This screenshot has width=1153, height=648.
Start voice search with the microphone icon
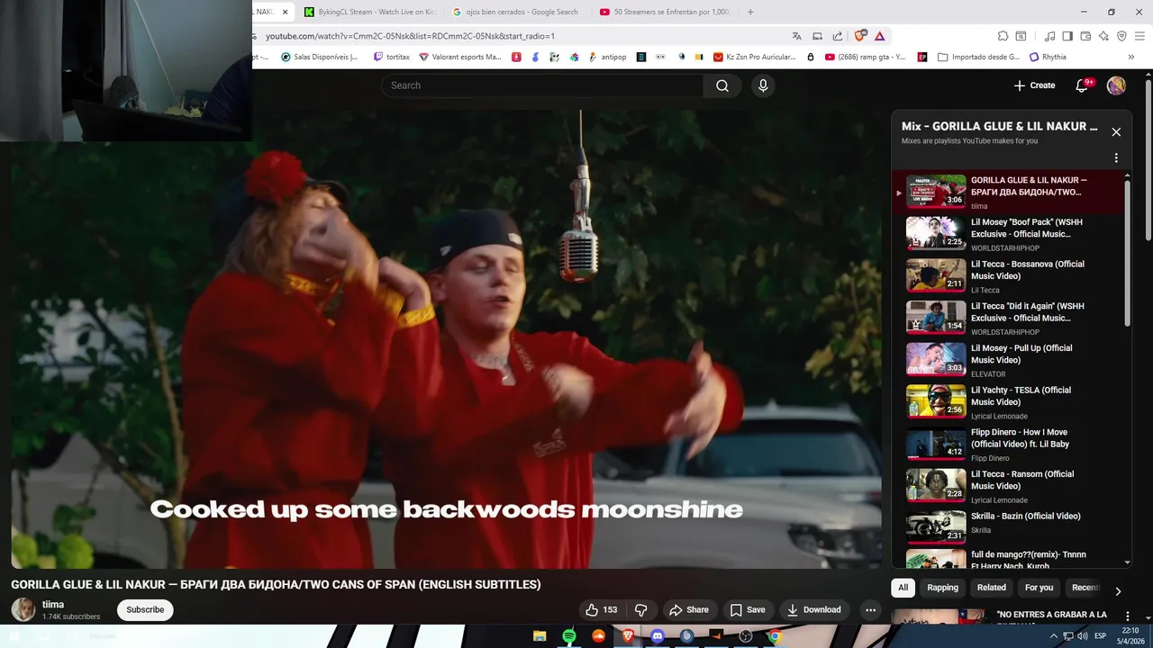point(763,85)
